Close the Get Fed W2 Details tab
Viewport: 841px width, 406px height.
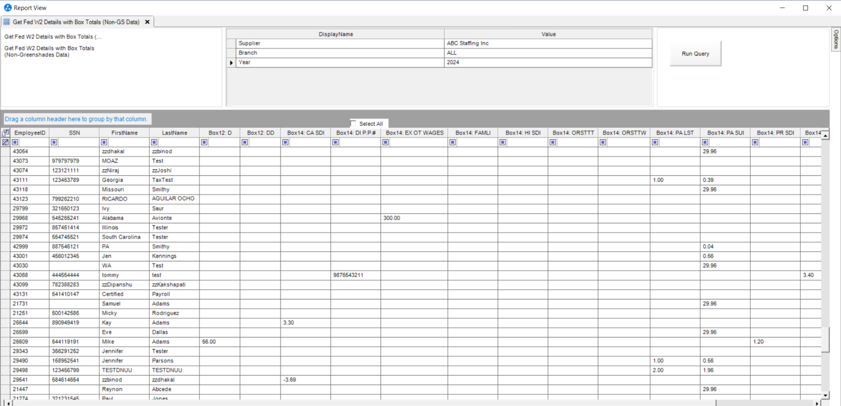tap(147, 22)
